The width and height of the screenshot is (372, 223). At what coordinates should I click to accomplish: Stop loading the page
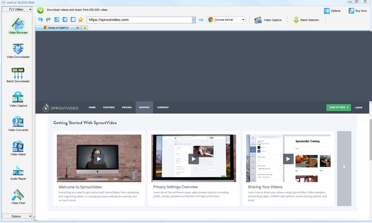coord(65,20)
